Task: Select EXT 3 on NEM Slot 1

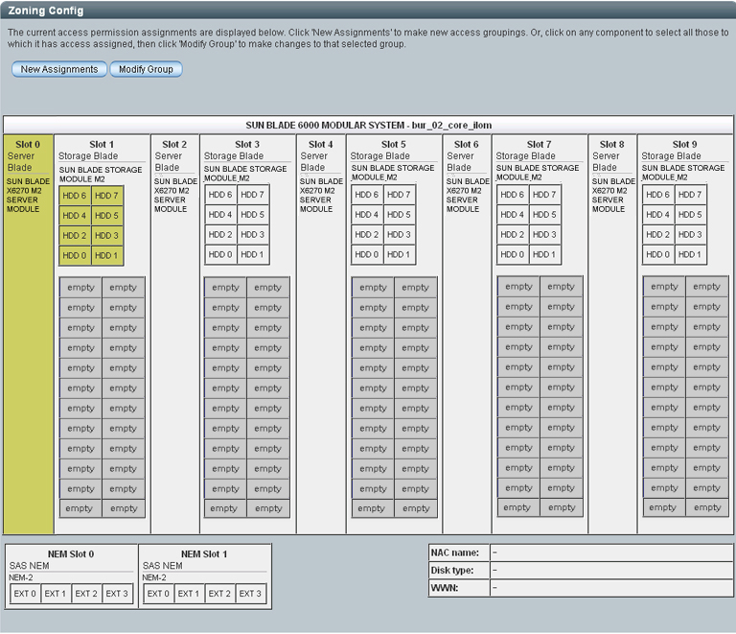Action: (250, 594)
